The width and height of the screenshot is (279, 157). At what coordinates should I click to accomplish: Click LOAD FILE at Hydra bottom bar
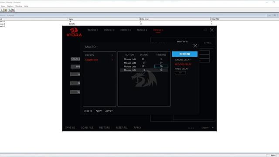87,128
